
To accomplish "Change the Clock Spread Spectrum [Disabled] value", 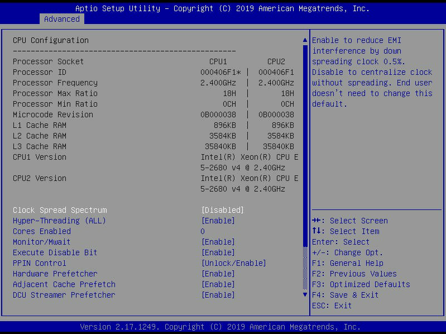I will point(222,210).
